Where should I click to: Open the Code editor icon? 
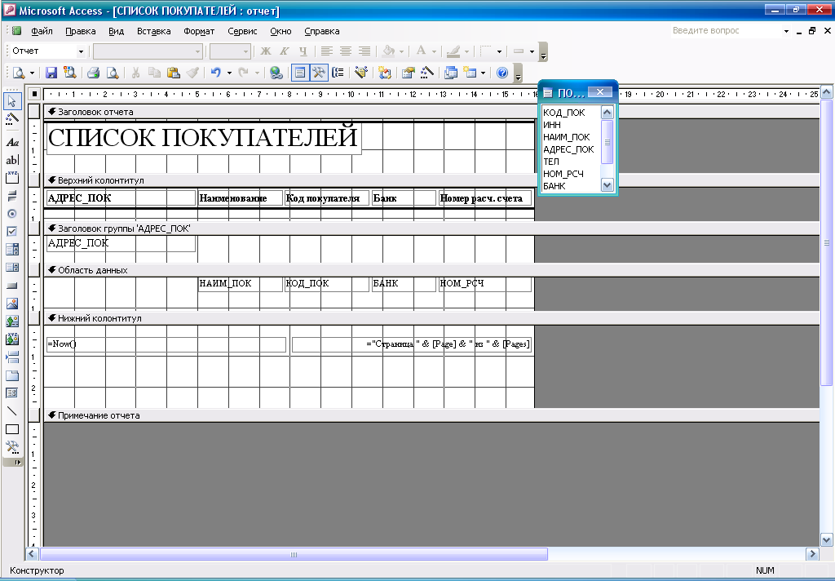coord(385,73)
